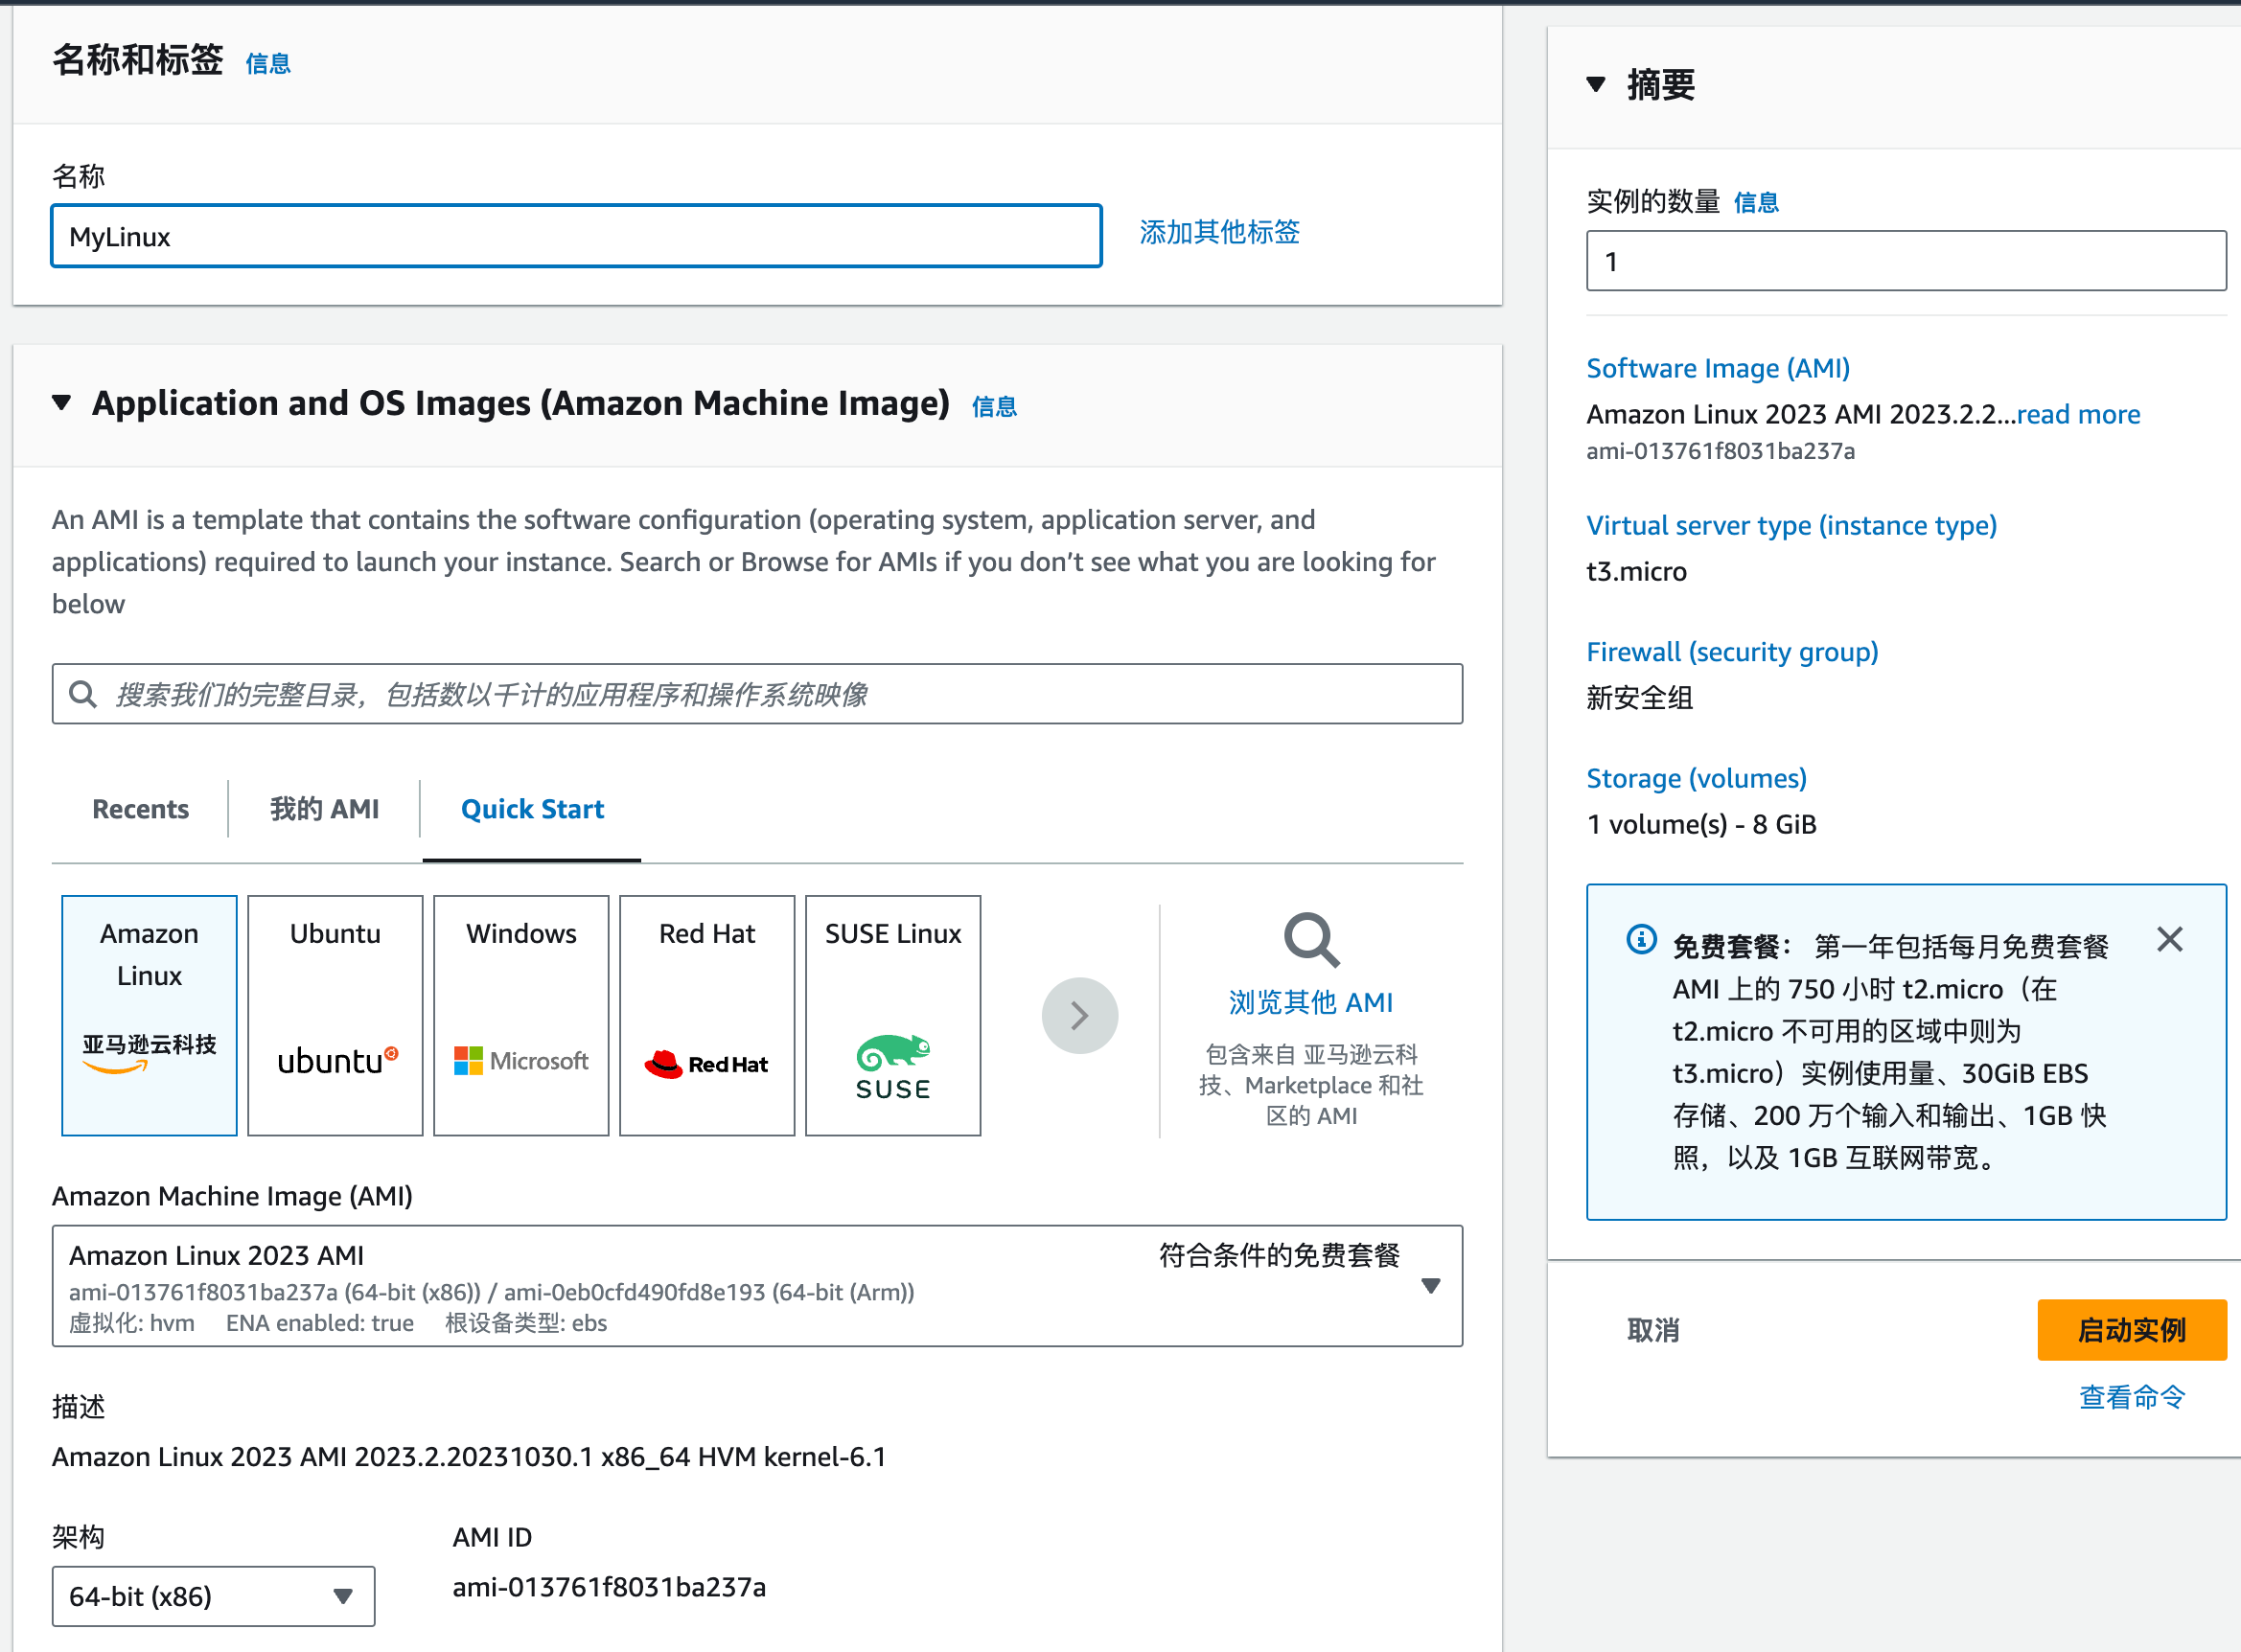Pick the Windows Microsoft logo tile
2241x1652 pixels.
coord(521,1014)
